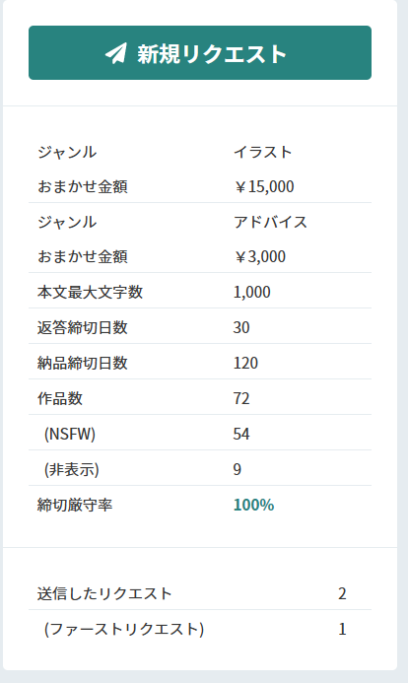The width and height of the screenshot is (408, 683).
Task: Click the first ジャンル label
Action: coord(67,152)
